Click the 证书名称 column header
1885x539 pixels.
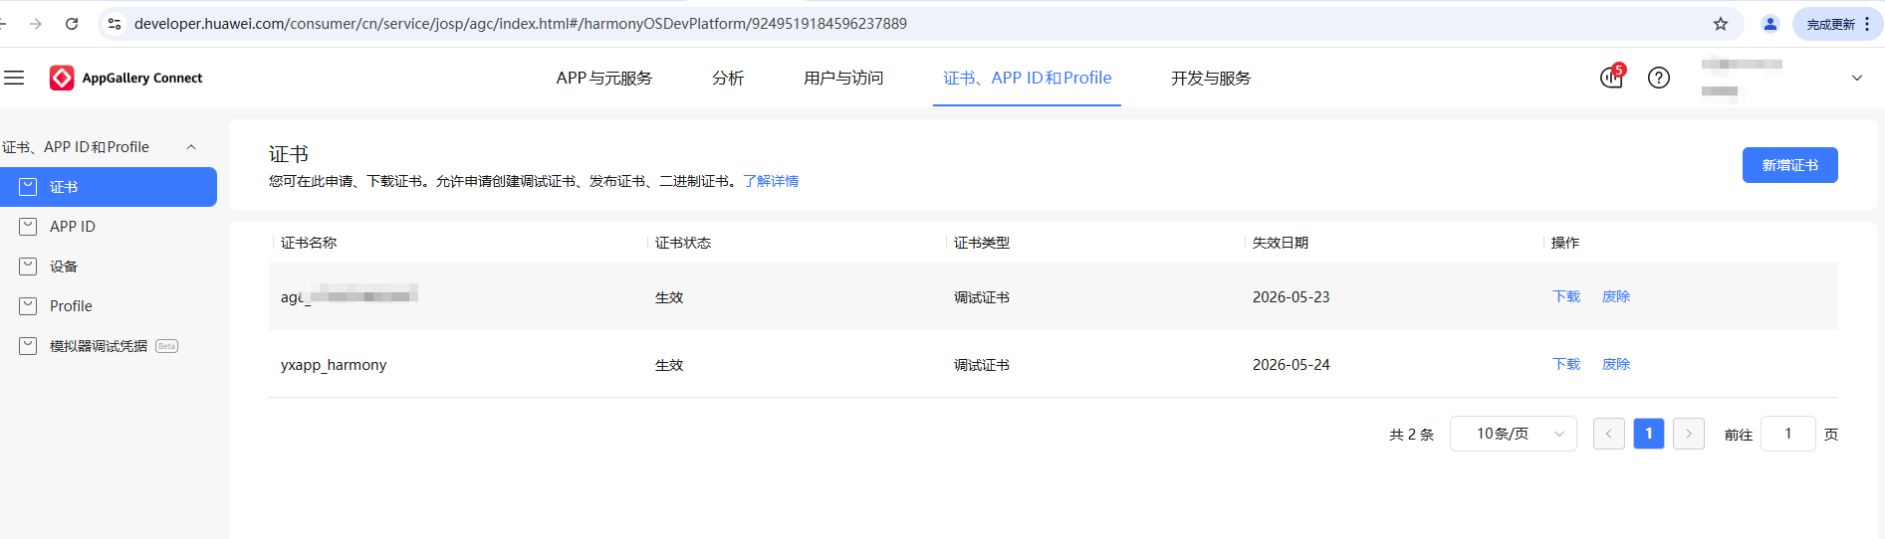coord(309,243)
